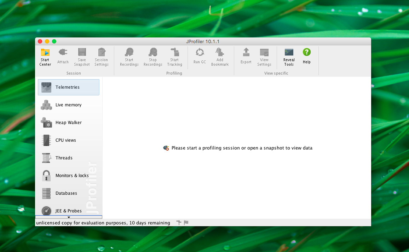Maximize JProfiler with the green button

click(54, 41)
